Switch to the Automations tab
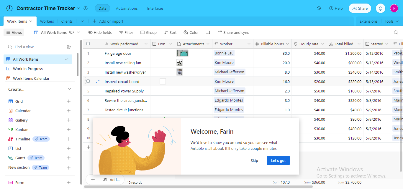This screenshot has height=189, width=403. point(127,8)
